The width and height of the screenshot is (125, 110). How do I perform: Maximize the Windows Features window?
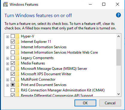click(x=104, y=4)
